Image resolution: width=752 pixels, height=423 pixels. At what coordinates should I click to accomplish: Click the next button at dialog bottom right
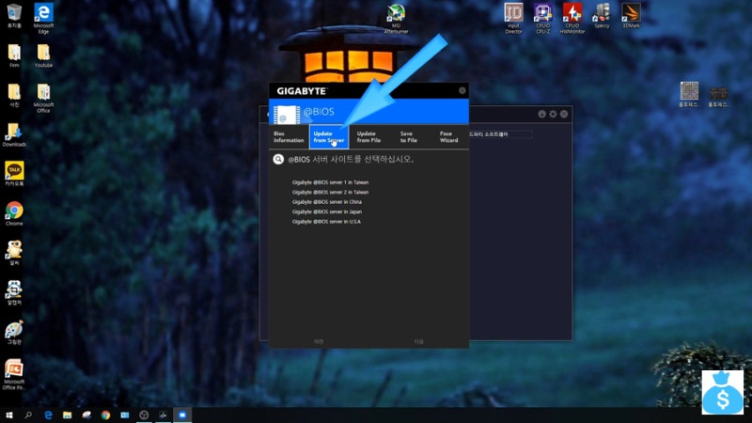tap(418, 341)
